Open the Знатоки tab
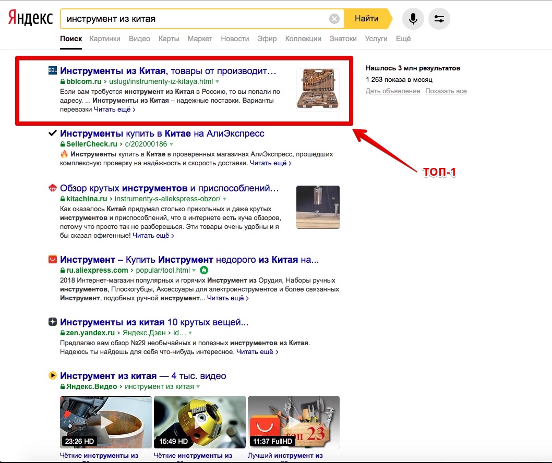Image resolution: width=552 pixels, height=463 pixels. click(x=343, y=39)
